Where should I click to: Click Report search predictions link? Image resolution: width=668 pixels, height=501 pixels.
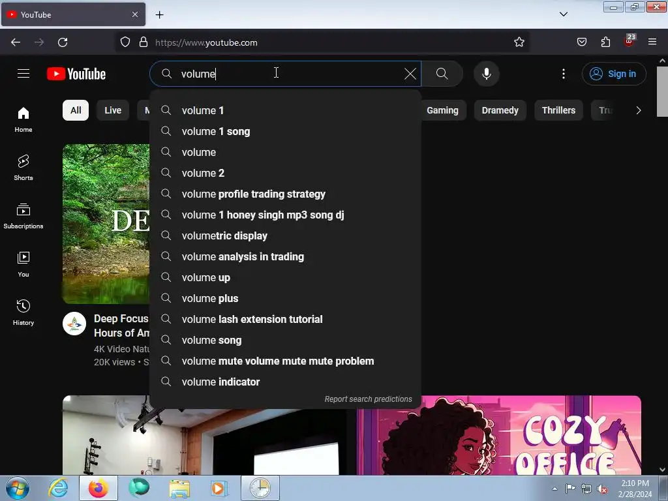368,399
